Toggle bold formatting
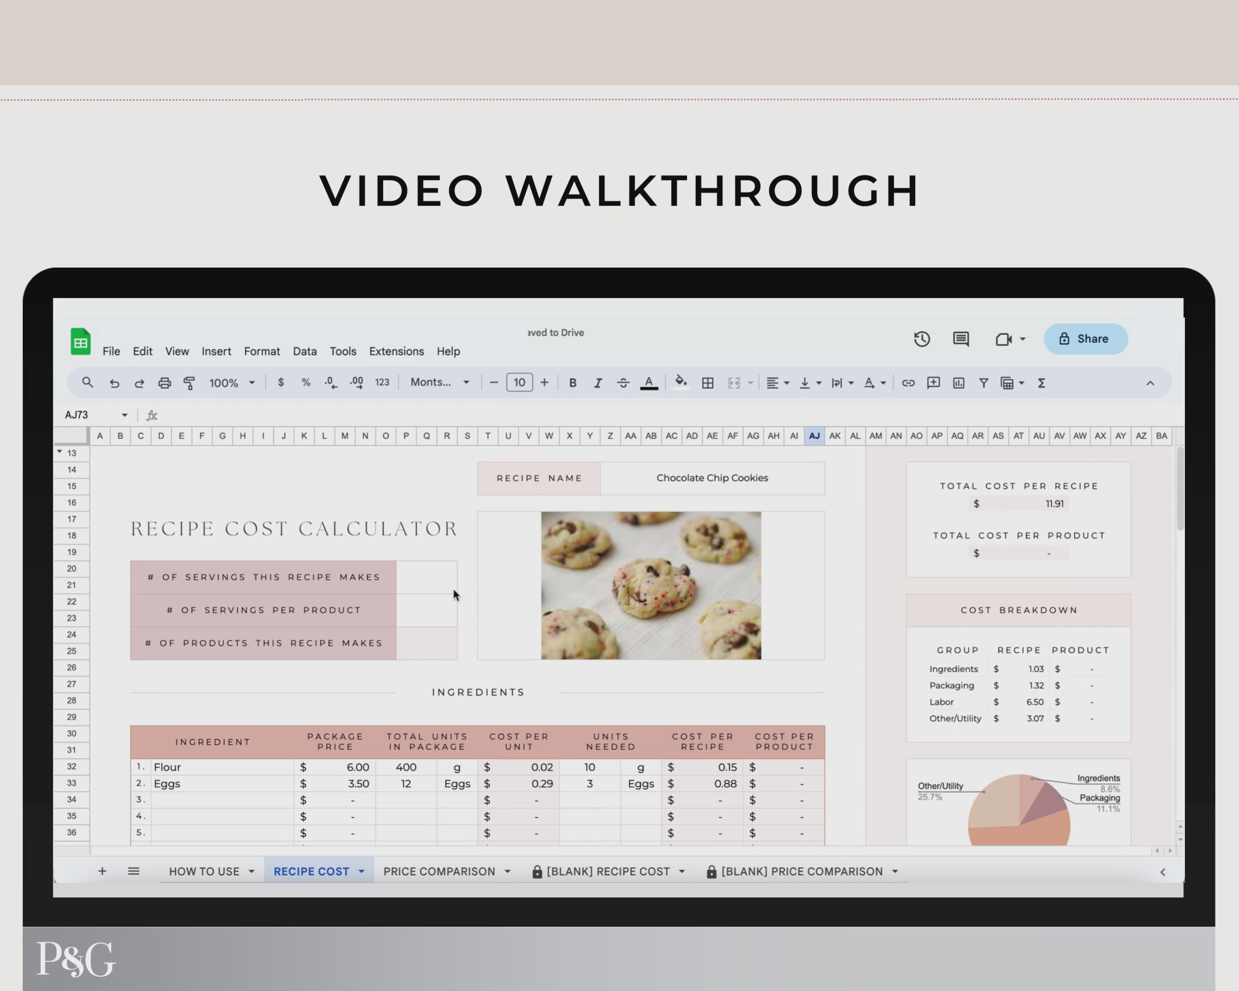This screenshot has height=991, width=1239. [x=572, y=383]
